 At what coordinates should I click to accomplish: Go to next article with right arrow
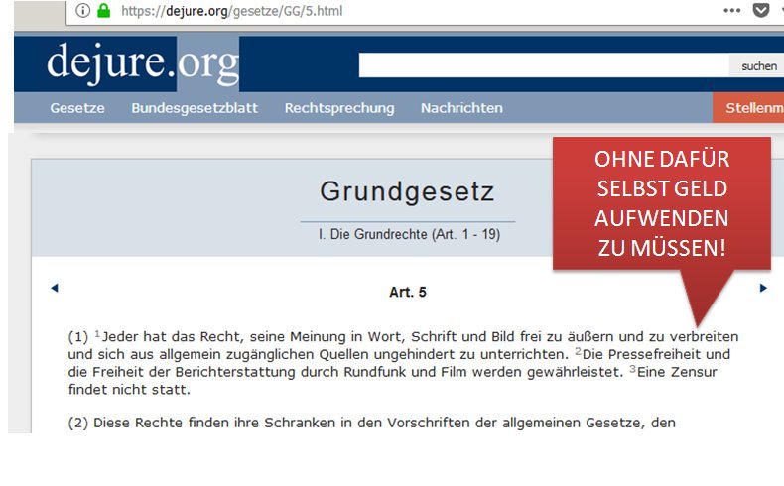point(763,288)
